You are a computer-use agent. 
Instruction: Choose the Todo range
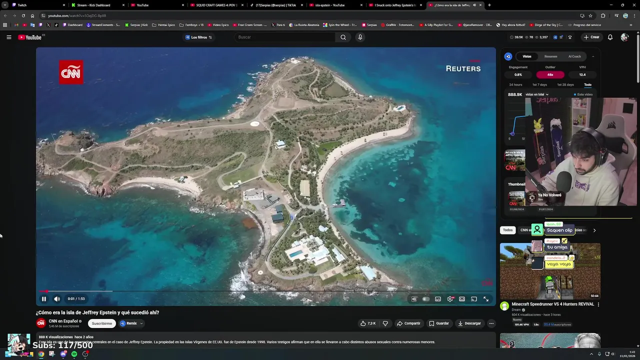tap(587, 85)
